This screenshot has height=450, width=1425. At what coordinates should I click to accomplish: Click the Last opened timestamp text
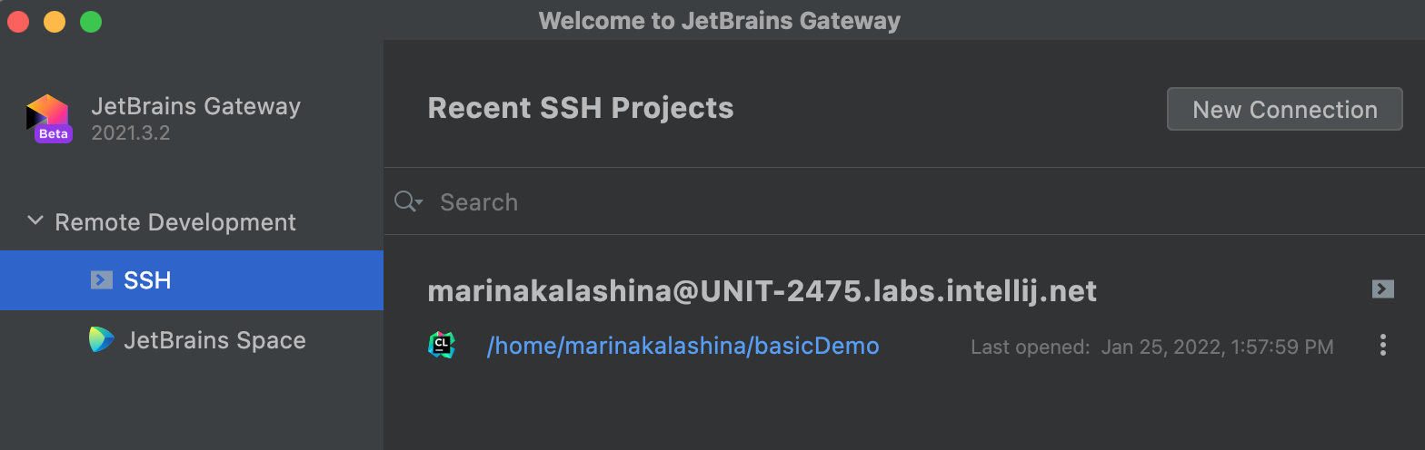point(1151,347)
